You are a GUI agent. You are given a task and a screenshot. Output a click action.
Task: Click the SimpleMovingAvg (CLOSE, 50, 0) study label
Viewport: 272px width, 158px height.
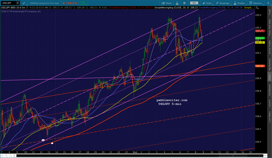click(x=216, y=8)
